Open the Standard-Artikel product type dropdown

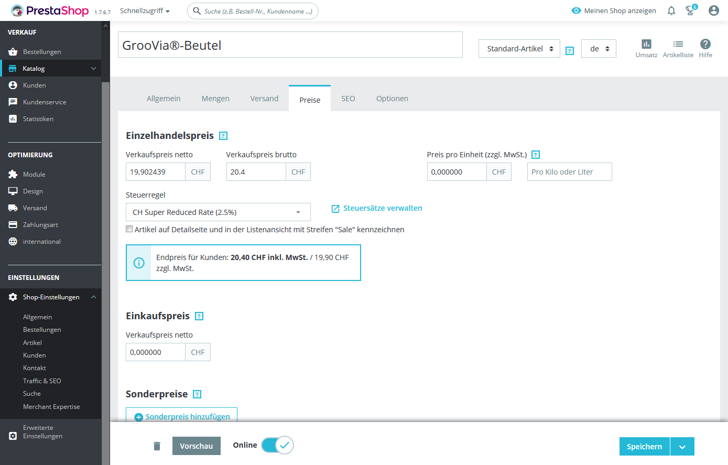519,49
